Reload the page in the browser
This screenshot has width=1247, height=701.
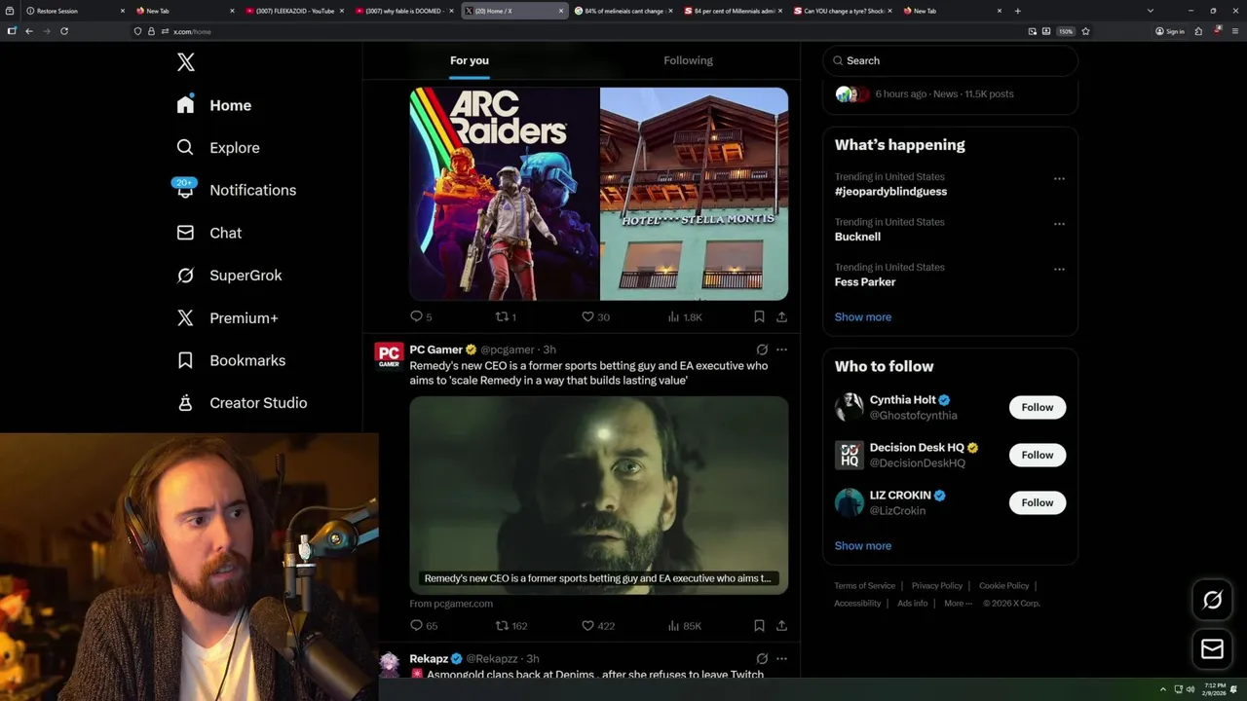click(x=64, y=31)
